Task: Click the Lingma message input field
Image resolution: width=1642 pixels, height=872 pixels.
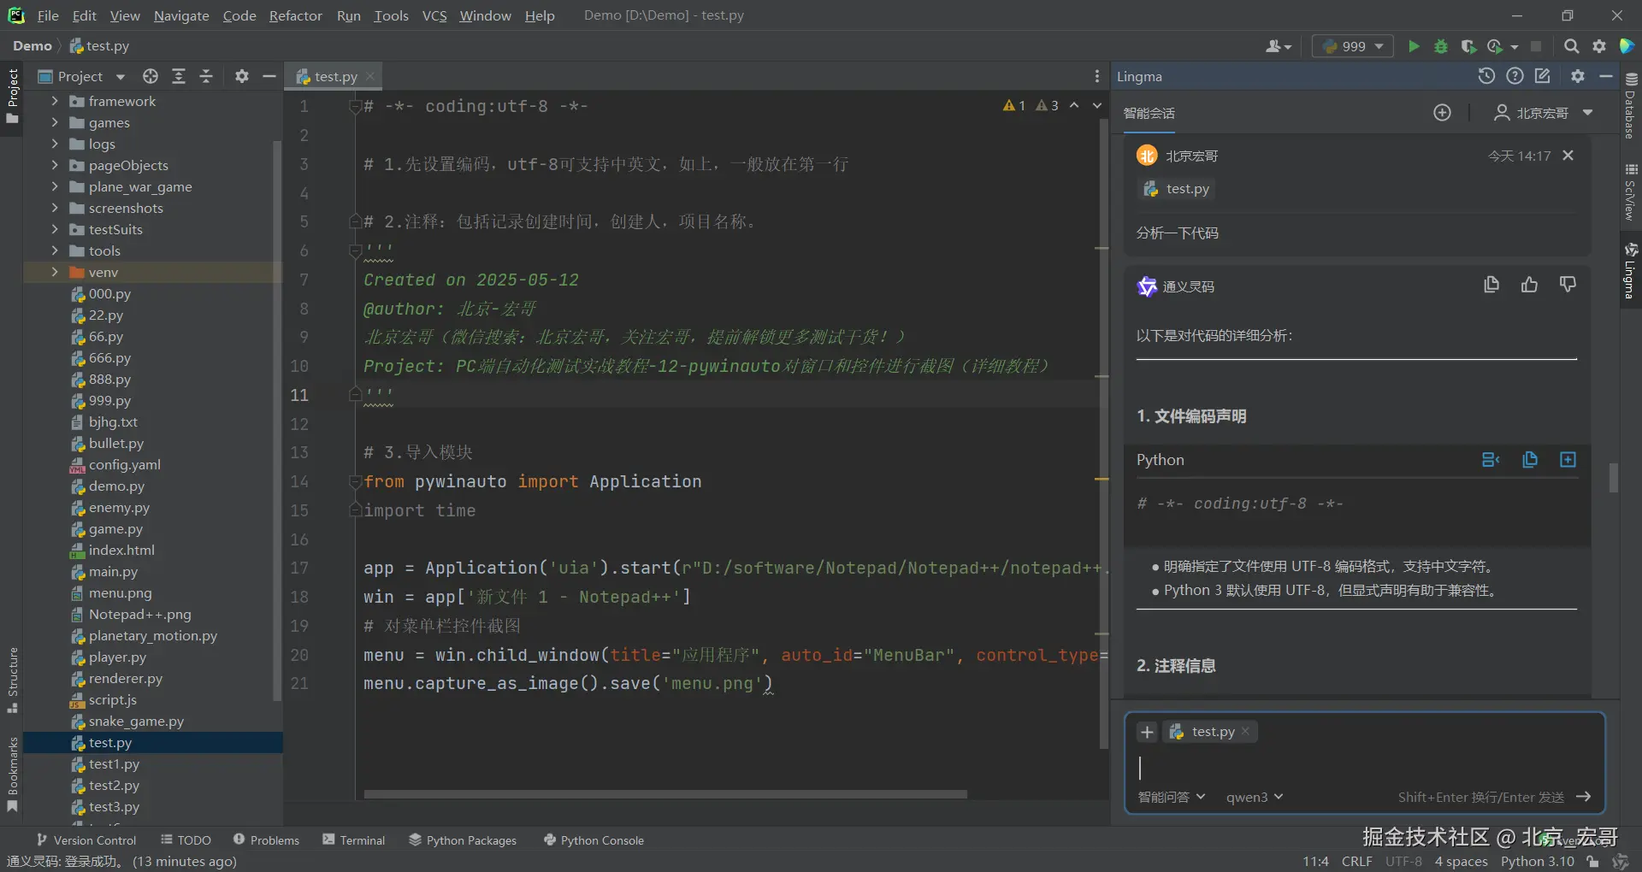Action: click(1364, 768)
